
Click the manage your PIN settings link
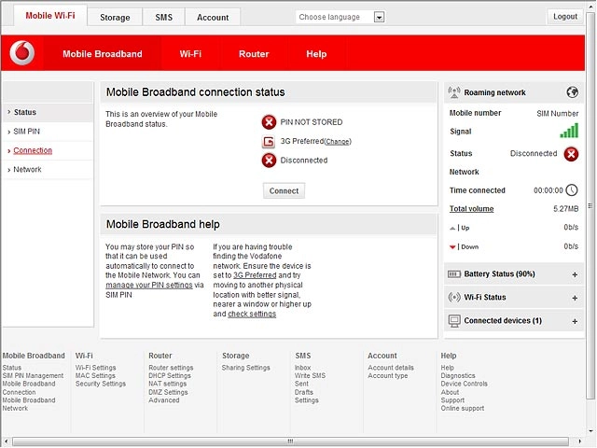point(149,285)
